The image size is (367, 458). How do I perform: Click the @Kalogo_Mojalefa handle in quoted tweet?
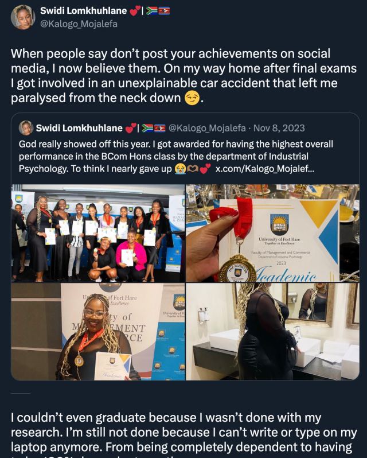tap(207, 128)
